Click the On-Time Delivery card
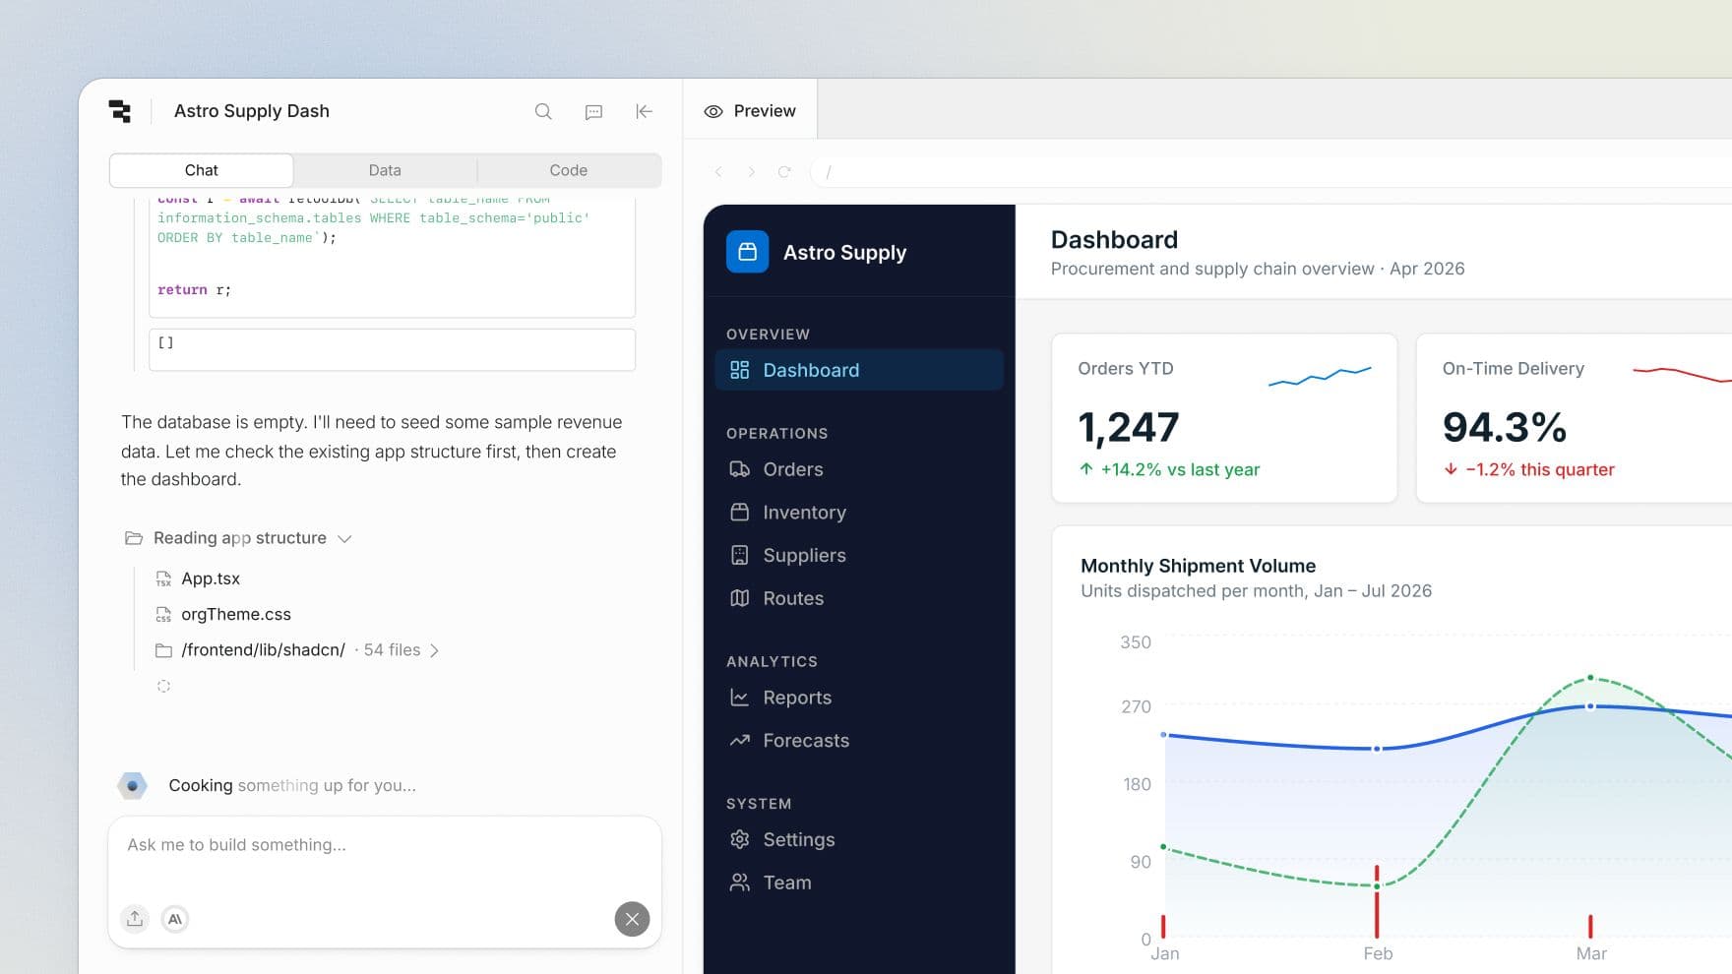The height and width of the screenshot is (974, 1732). tap(1575, 418)
